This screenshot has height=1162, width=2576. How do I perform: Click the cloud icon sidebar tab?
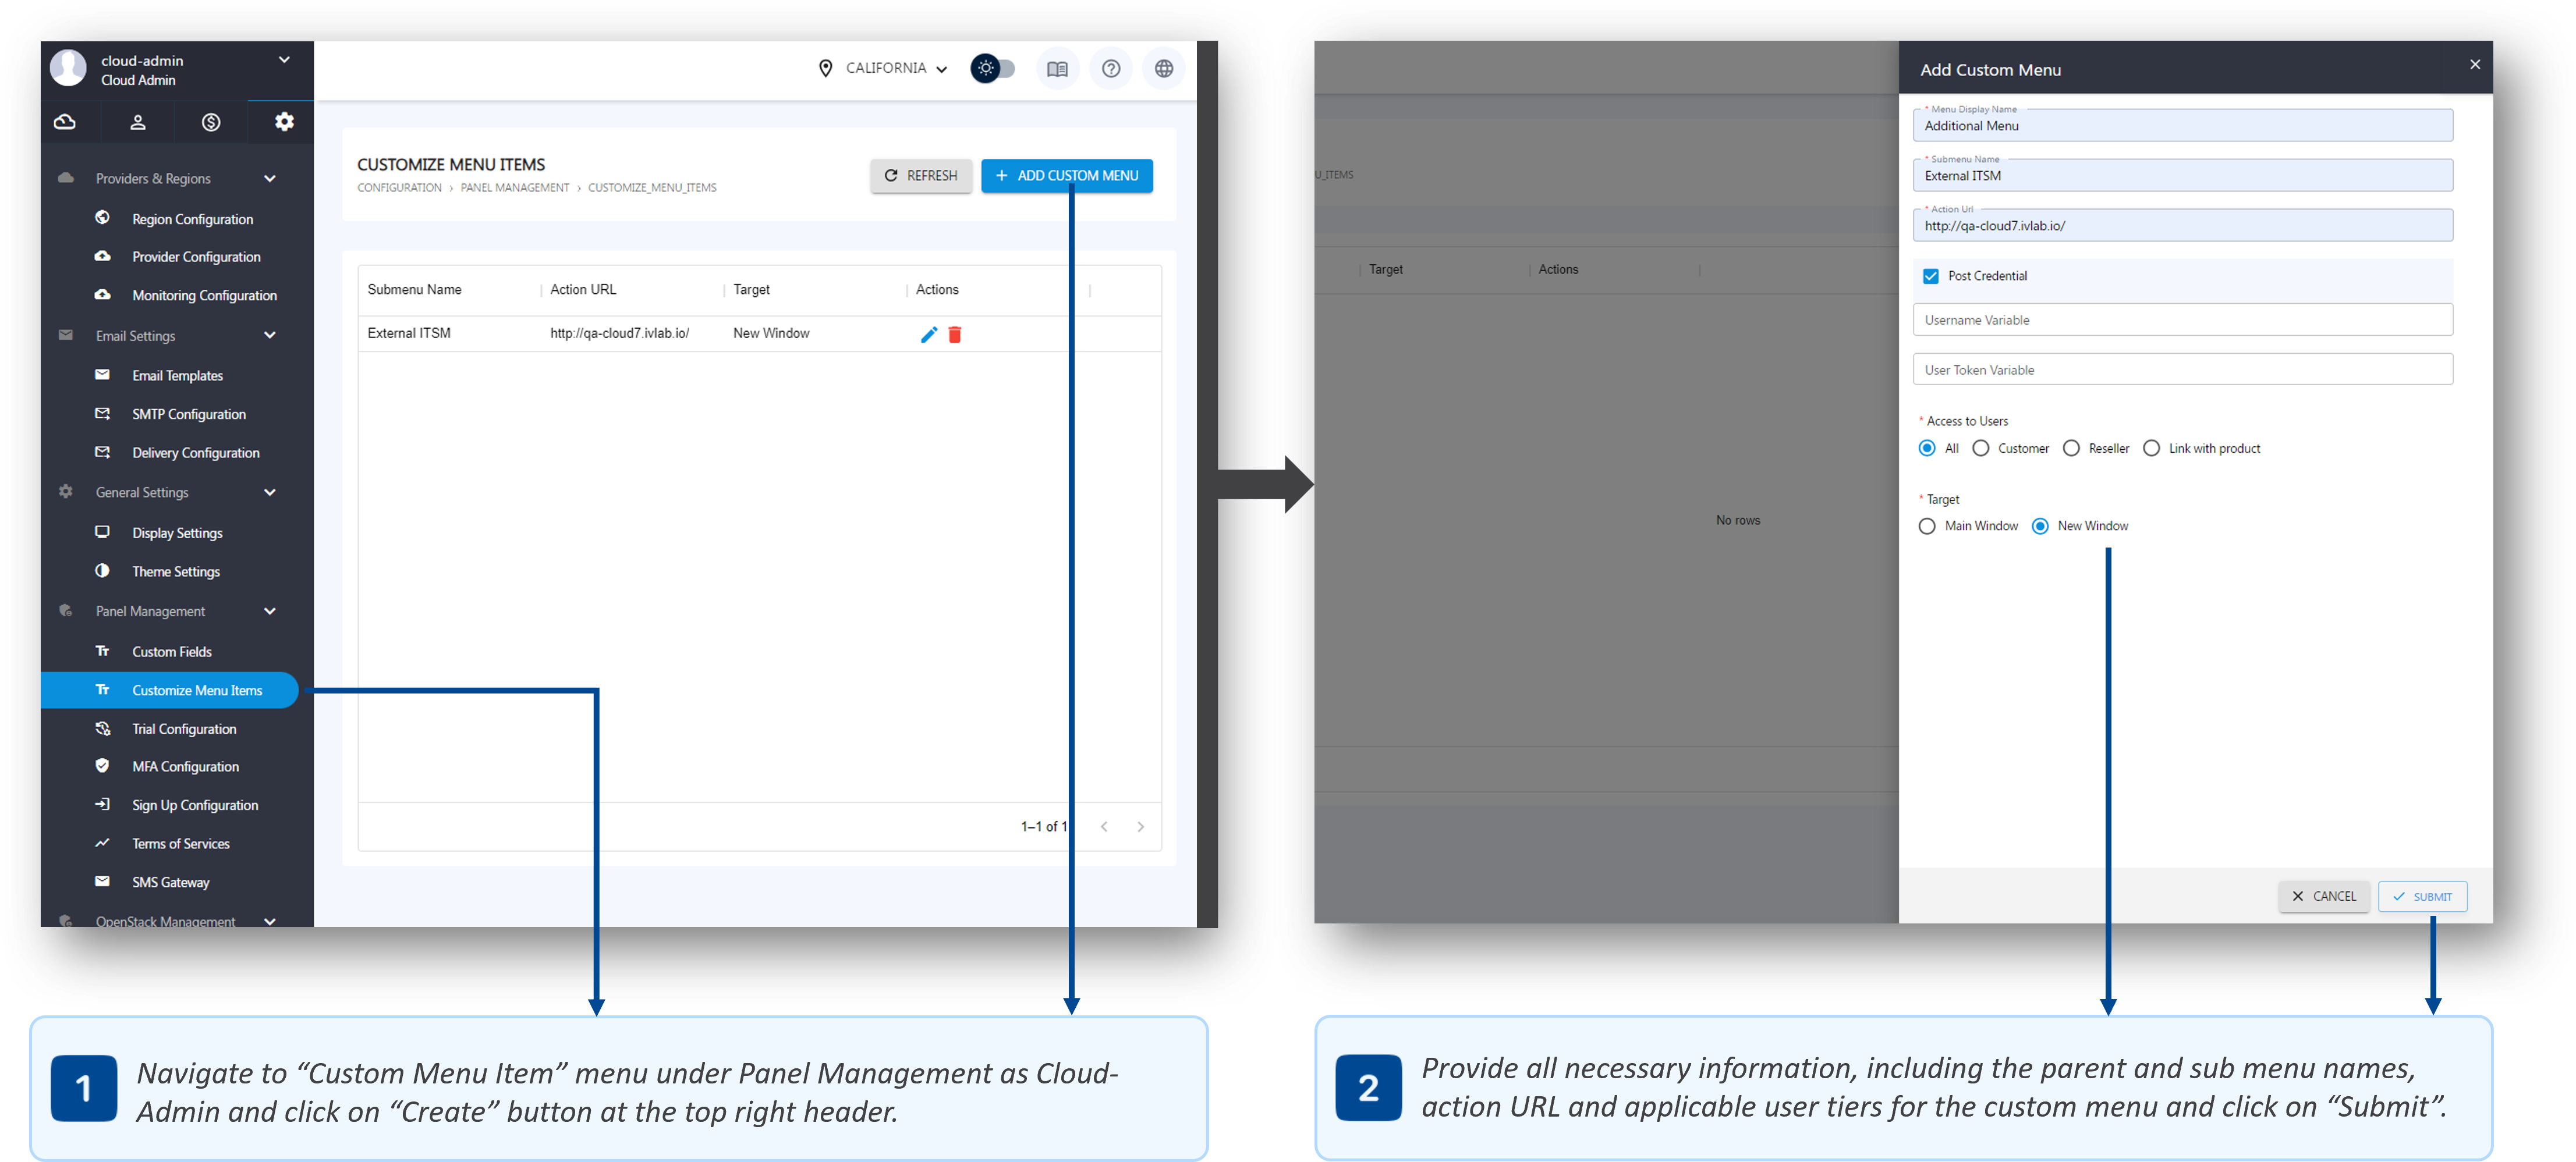(65, 122)
